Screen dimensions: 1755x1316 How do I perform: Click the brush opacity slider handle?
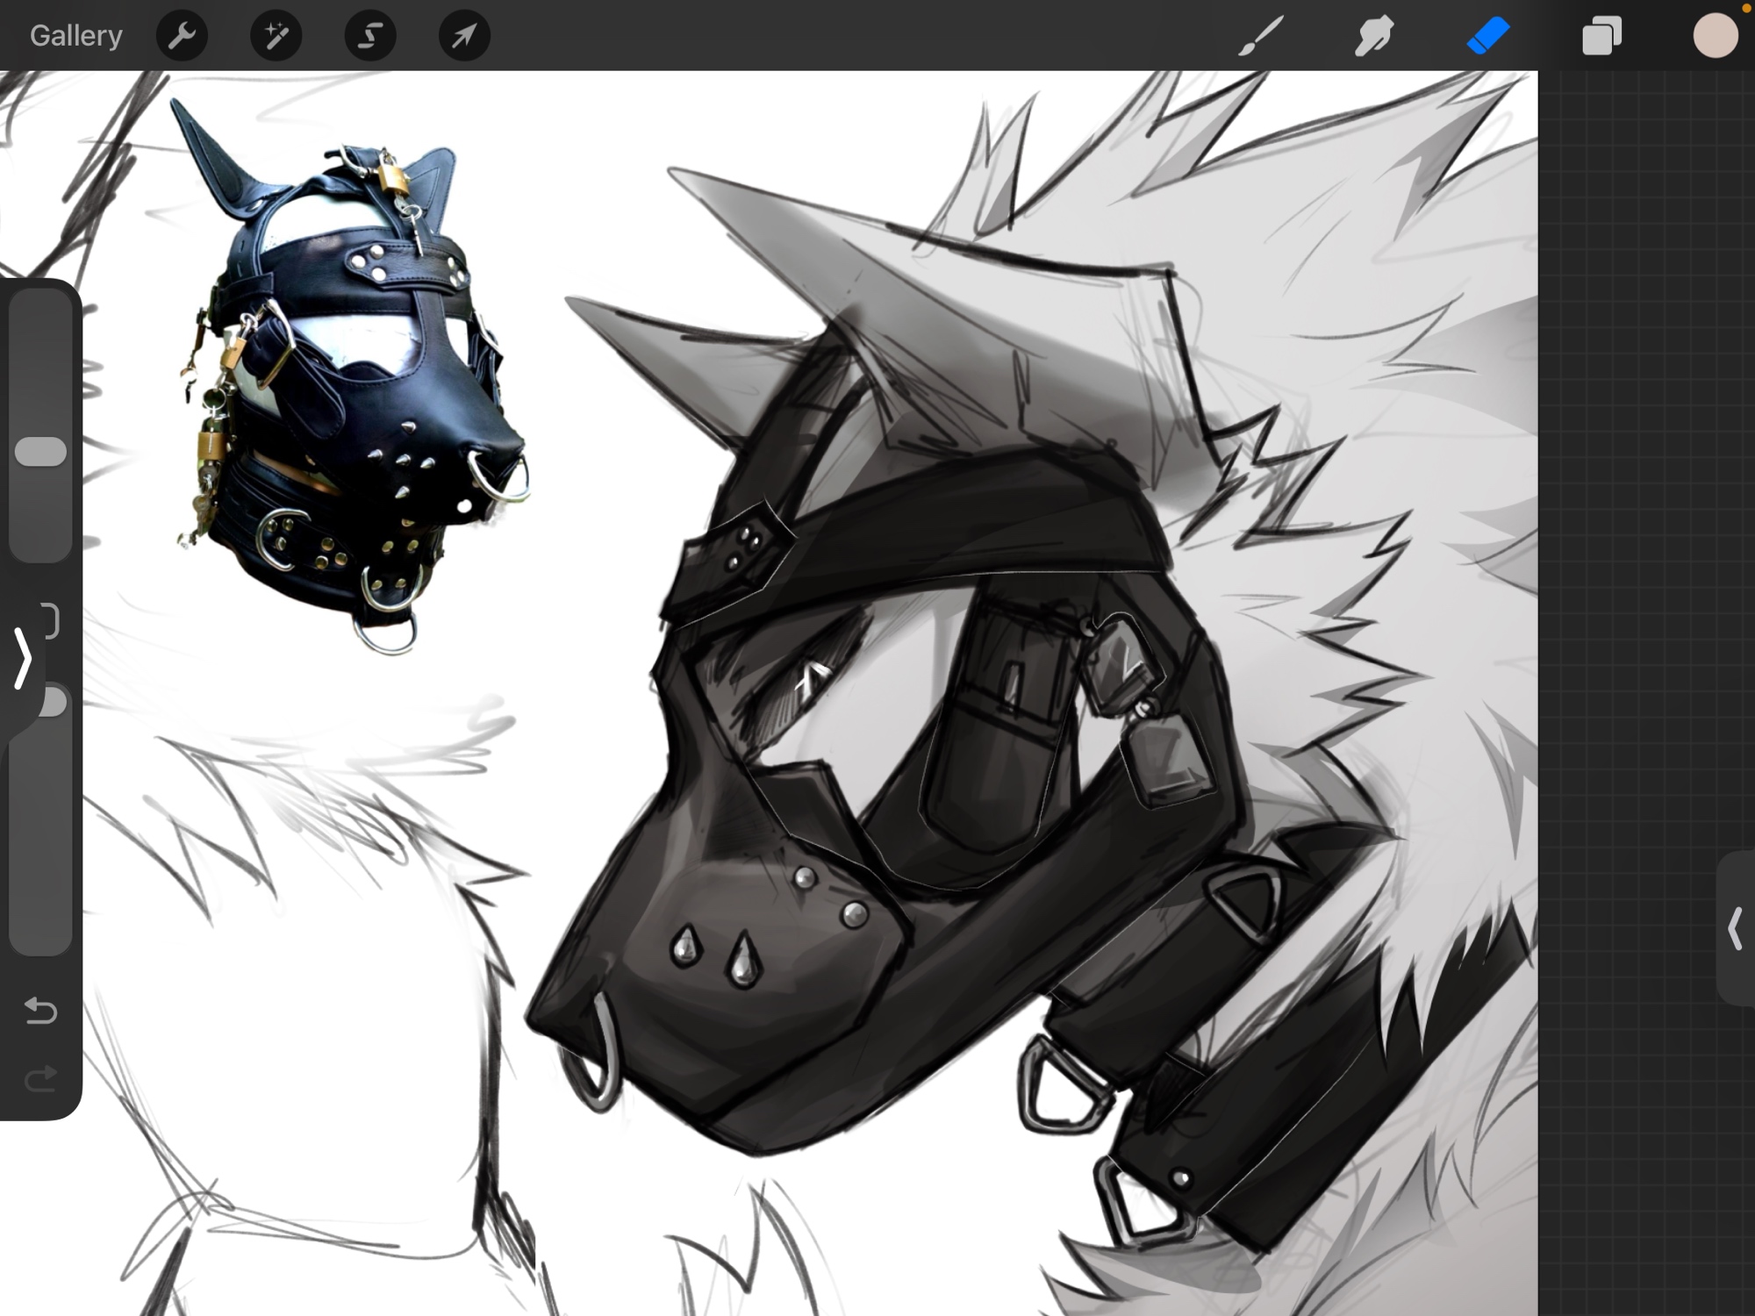(x=54, y=702)
